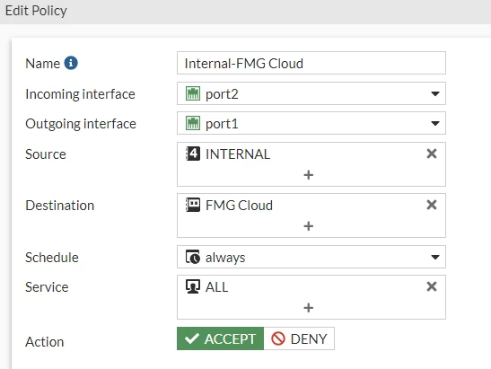Click the FMG Cloud address icon
The image size is (491, 369).
pyautogui.click(x=193, y=205)
